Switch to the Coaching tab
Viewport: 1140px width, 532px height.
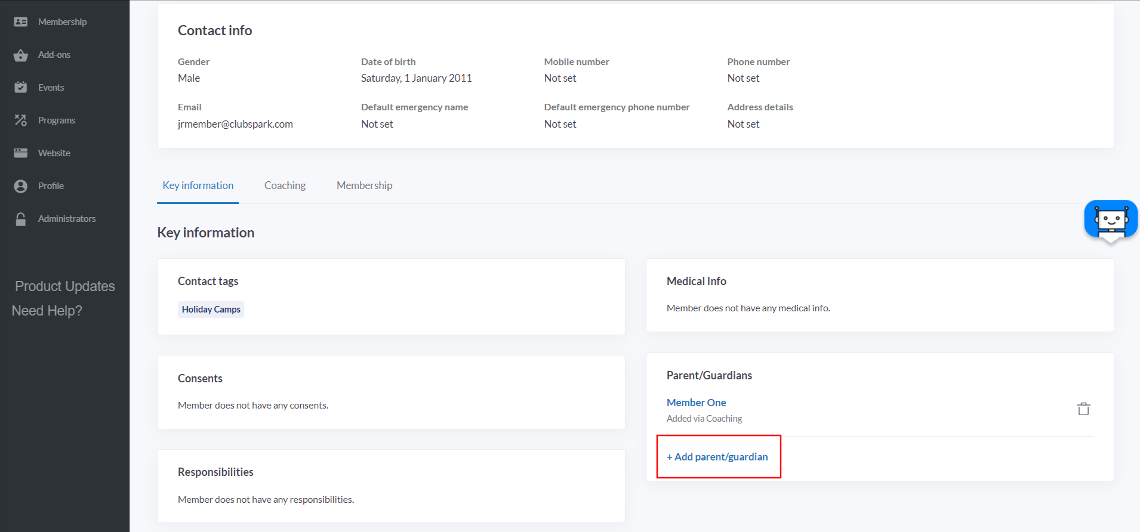pyautogui.click(x=285, y=185)
